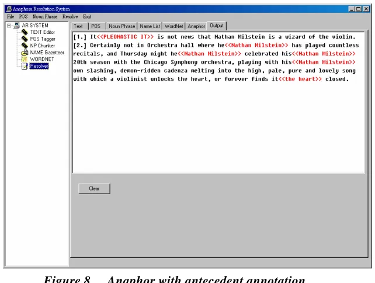
Task: Open the Exit menu
Action: pyautogui.click(x=87, y=16)
